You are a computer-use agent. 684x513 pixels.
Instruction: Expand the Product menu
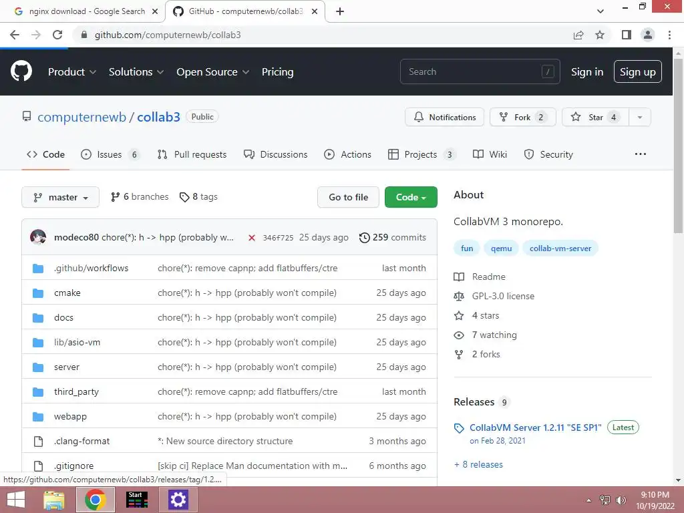[72, 71]
